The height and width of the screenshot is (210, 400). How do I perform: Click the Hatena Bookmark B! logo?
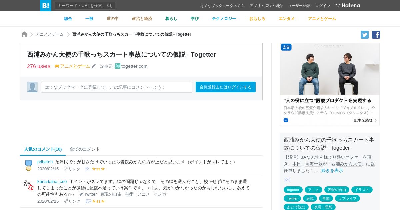[x=46, y=6]
